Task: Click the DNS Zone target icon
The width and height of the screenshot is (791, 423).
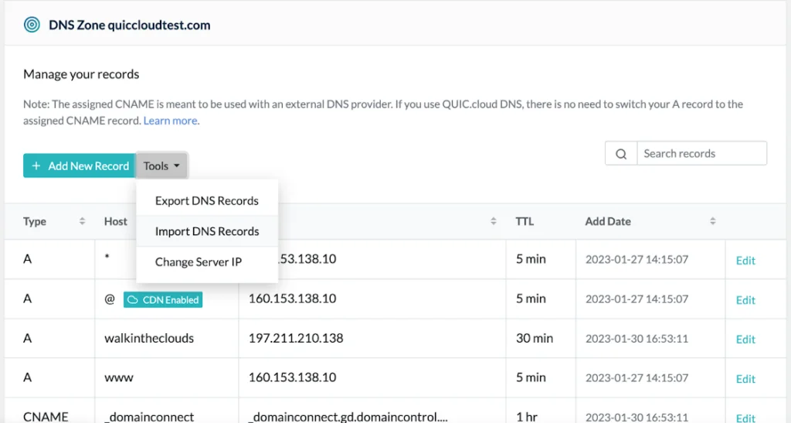Action: coord(32,25)
